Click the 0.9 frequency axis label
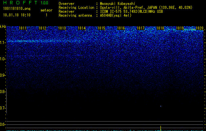Image resolution: width=206 pixels, height=131 pixels. pos(2,75)
